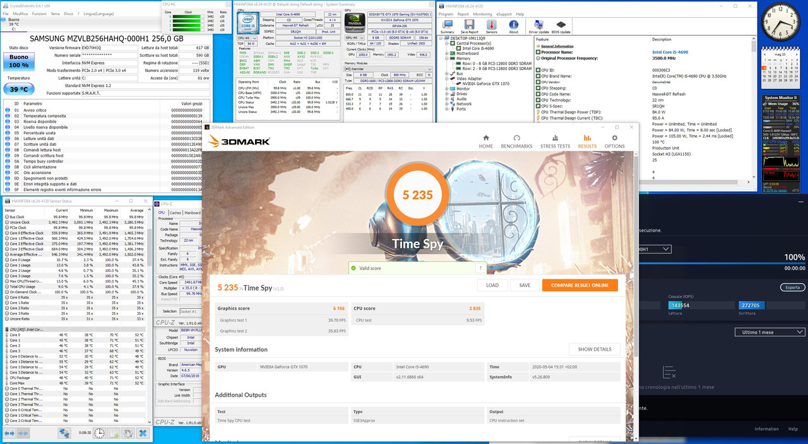Click the network remote icon in Sensor Status
The height and width of the screenshot is (444, 808).
[64, 433]
